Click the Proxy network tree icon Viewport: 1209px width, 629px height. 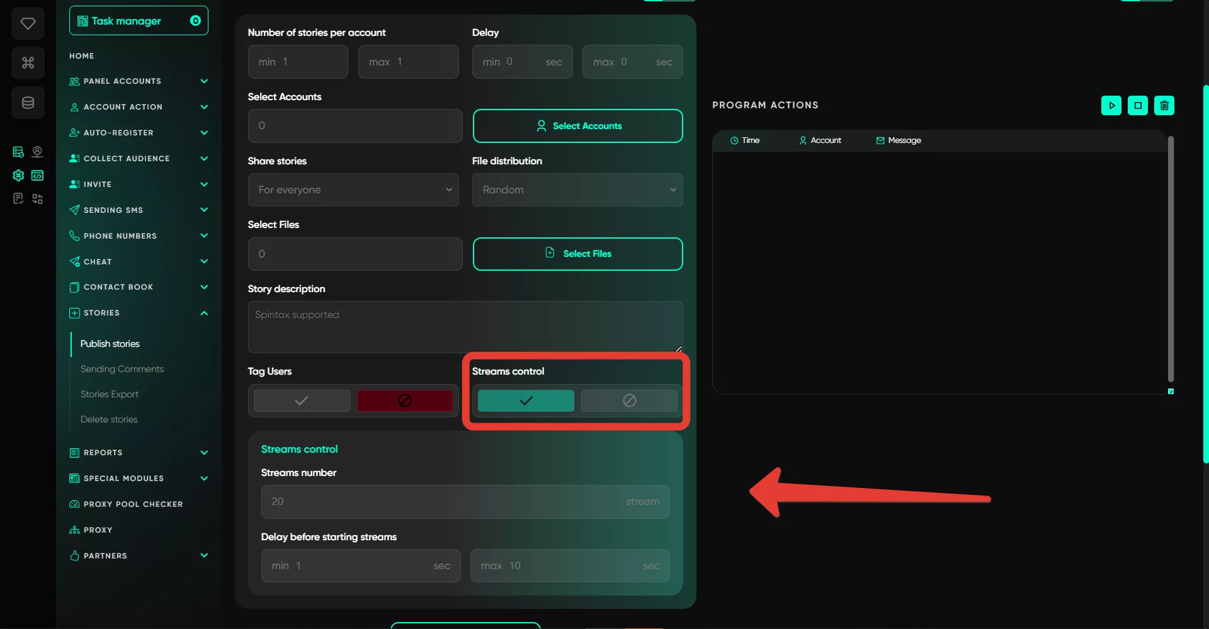[74, 530]
